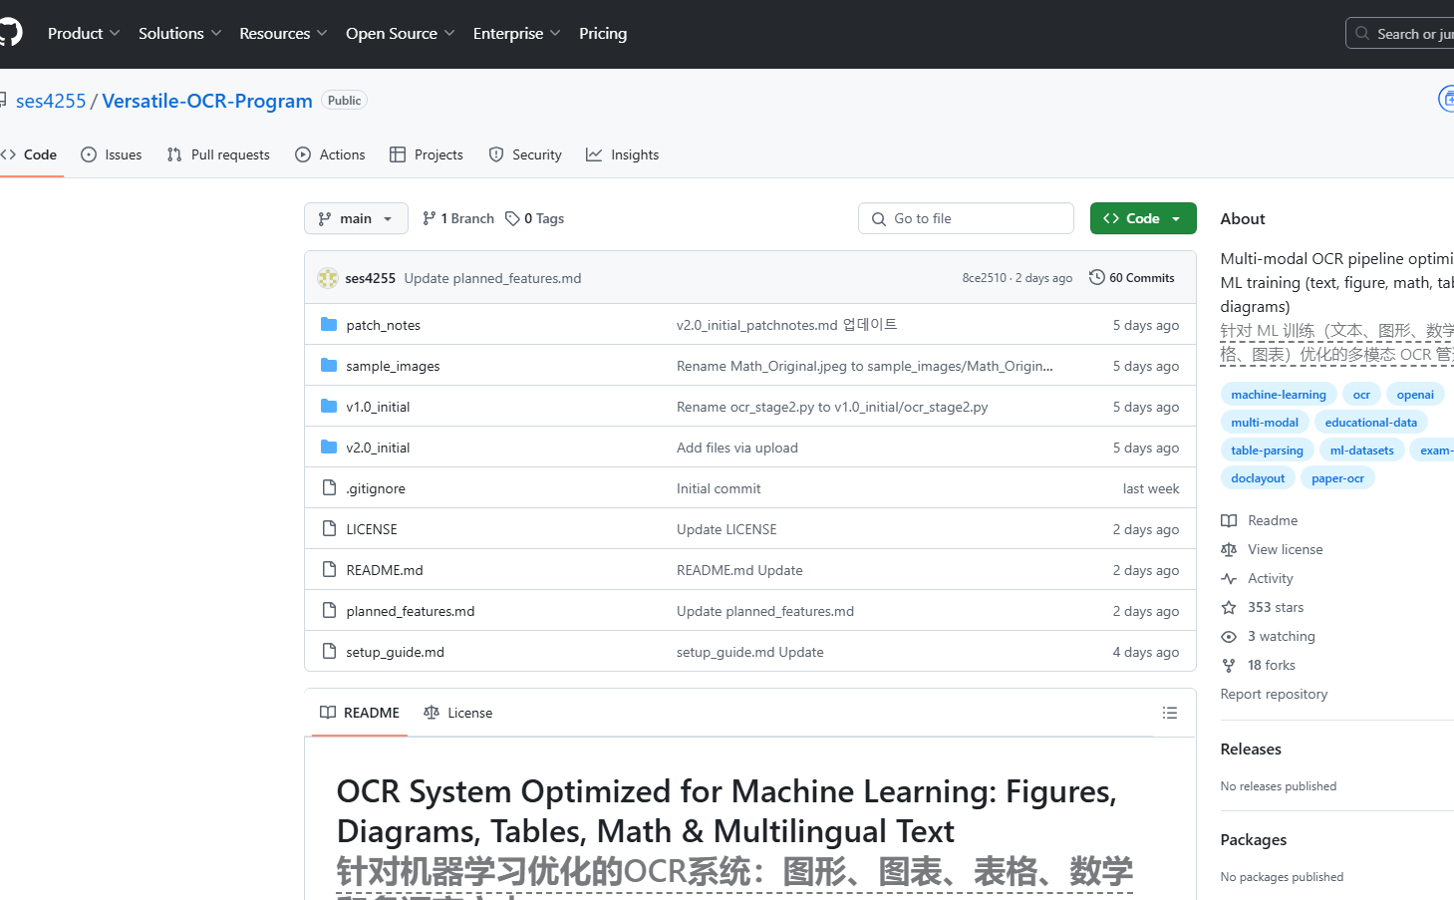The image size is (1454, 900).
Task: Open the file finder via the branch icon
Action: 429,217
